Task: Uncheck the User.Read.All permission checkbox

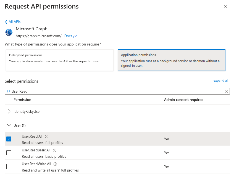Action: (9, 139)
